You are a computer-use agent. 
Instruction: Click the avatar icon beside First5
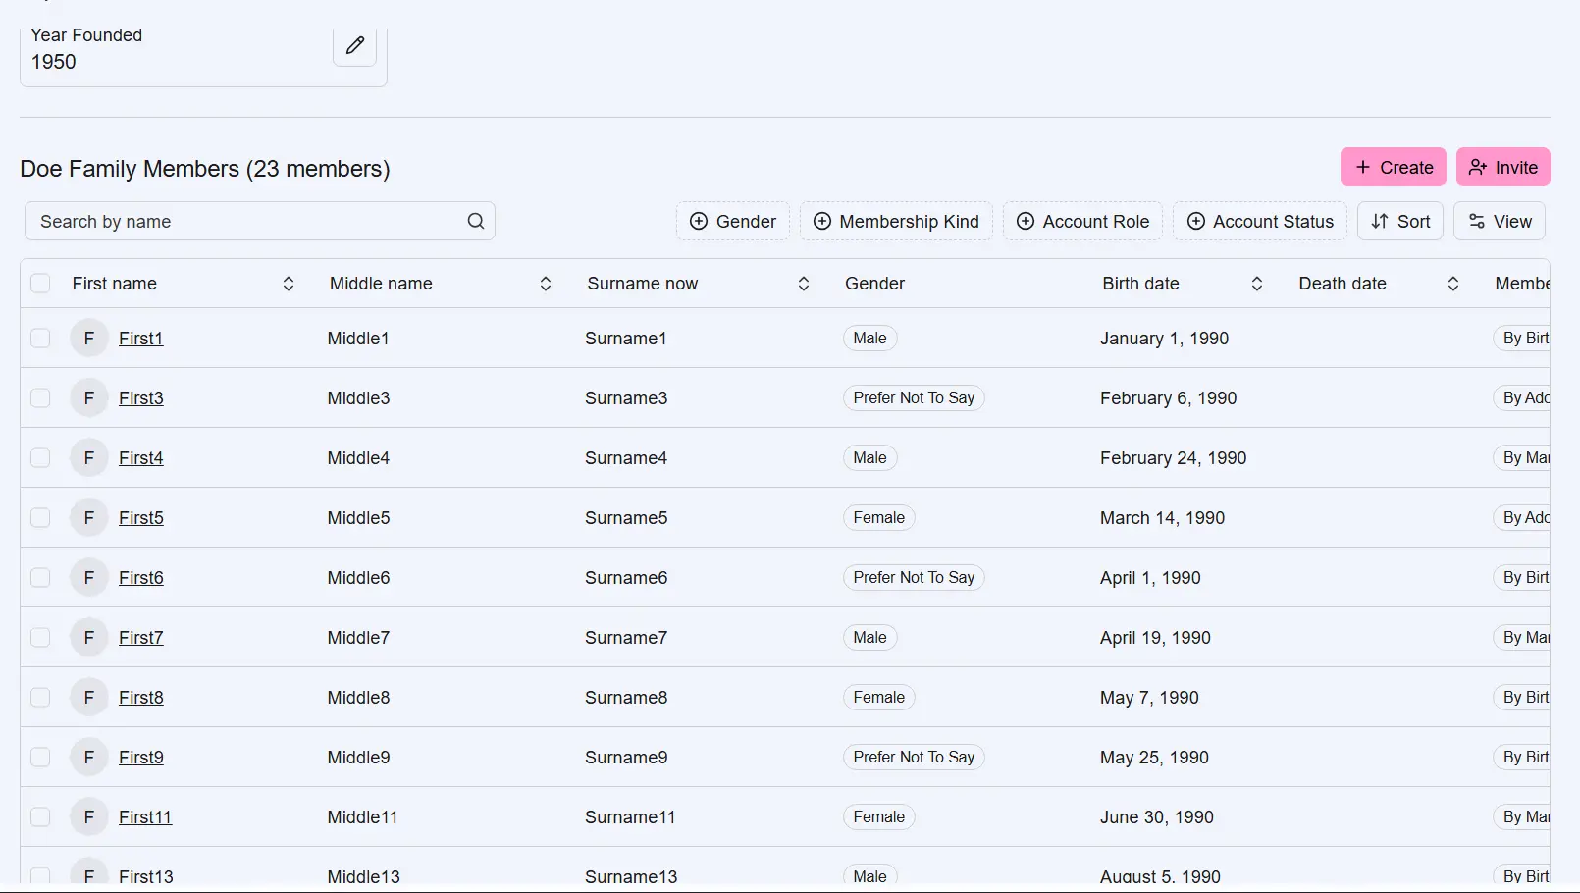coord(89,518)
